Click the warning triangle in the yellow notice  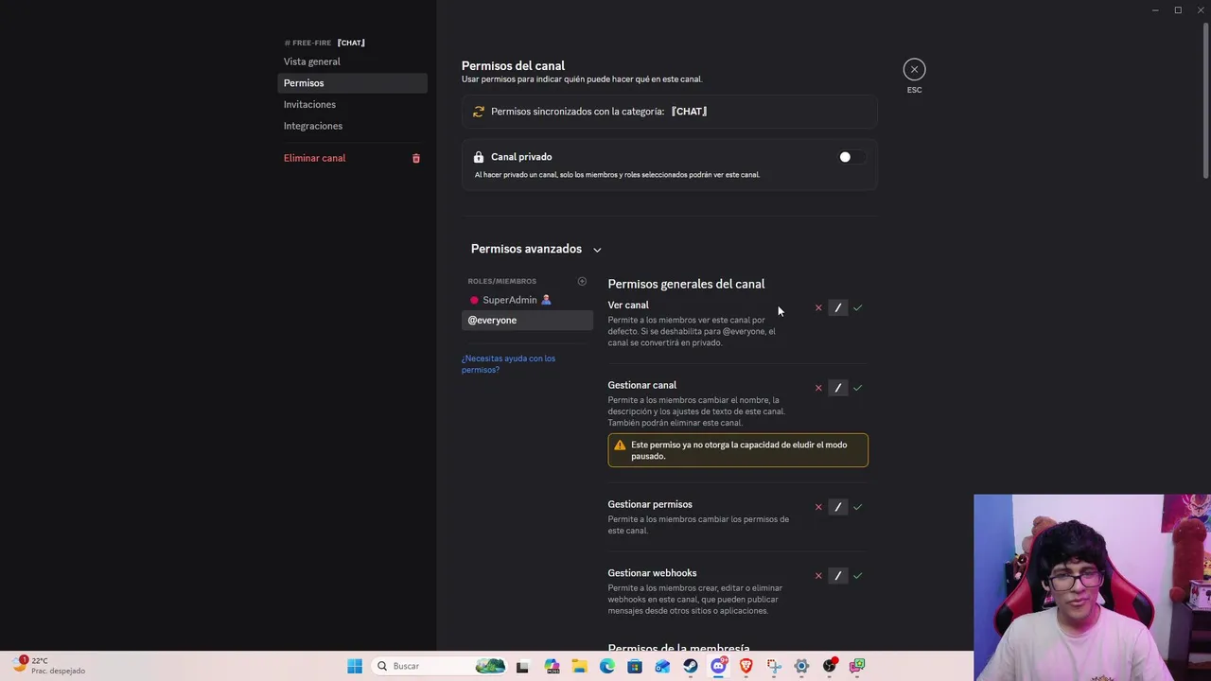620,445
